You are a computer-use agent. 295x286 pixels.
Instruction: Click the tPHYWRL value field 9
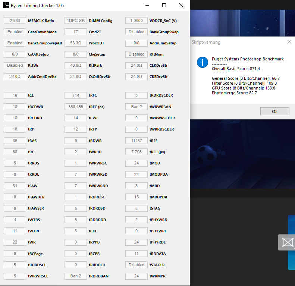[x=136, y=231]
